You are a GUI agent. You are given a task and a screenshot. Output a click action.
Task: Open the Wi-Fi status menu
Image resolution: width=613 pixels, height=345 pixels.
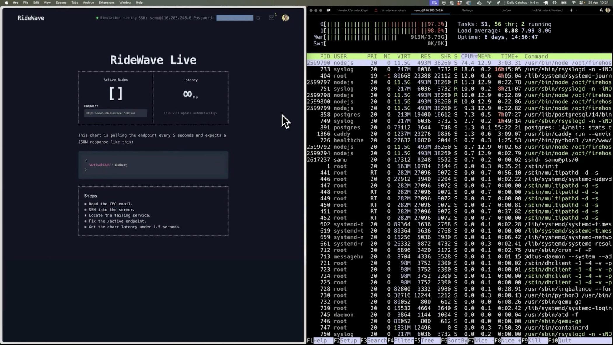coord(573,3)
